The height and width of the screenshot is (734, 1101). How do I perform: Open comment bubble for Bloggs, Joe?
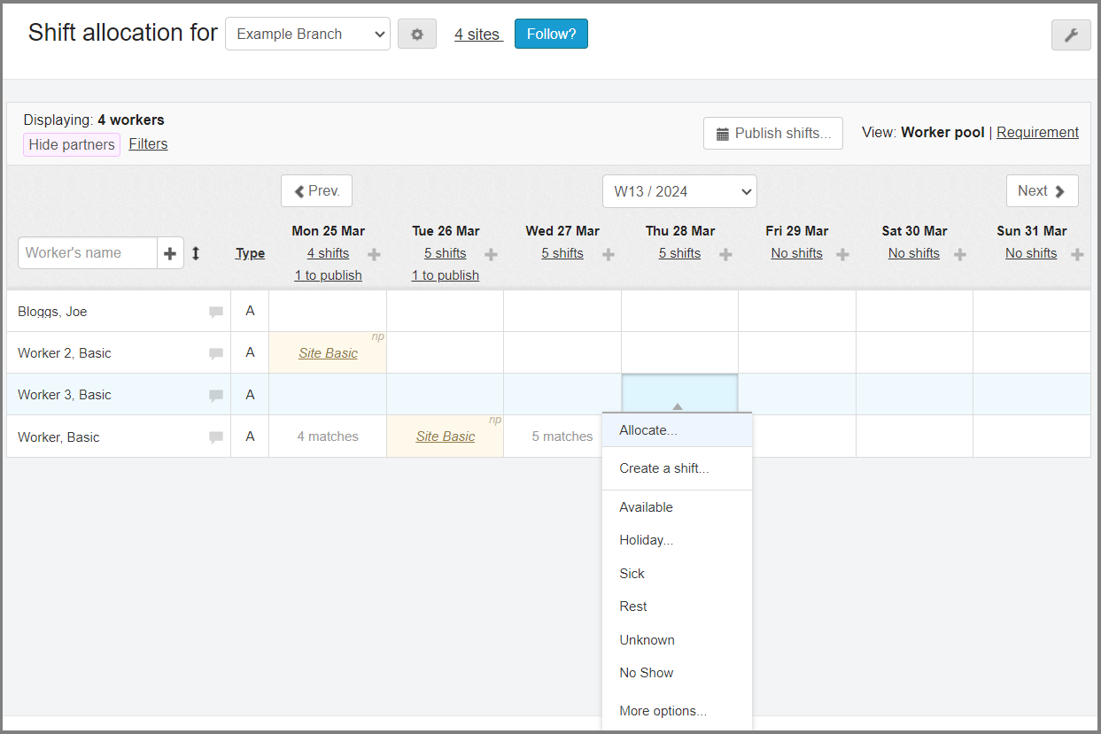pos(215,312)
